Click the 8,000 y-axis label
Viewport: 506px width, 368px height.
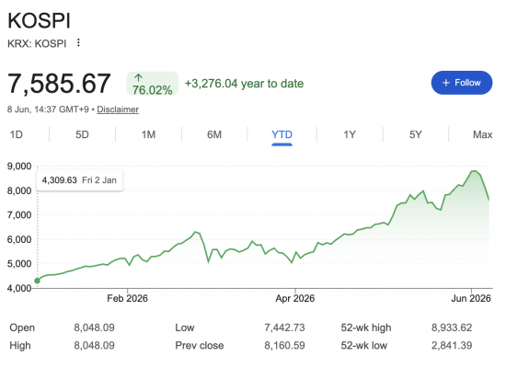(19, 190)
